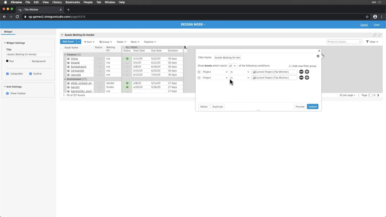386x217 pixels.
Task: Click Delete in the filter dialog
Action: (204, 107)
